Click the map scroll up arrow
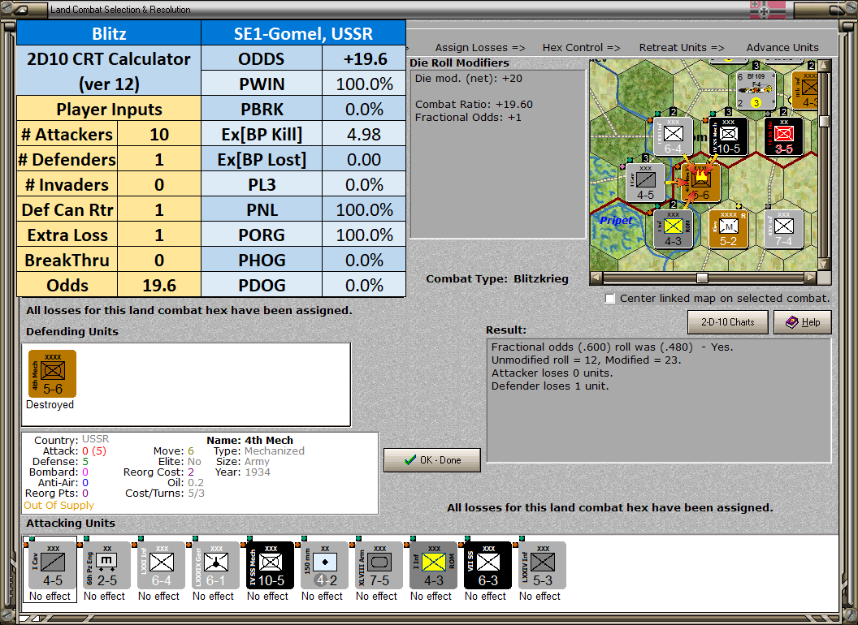 [x=824, y=66]
